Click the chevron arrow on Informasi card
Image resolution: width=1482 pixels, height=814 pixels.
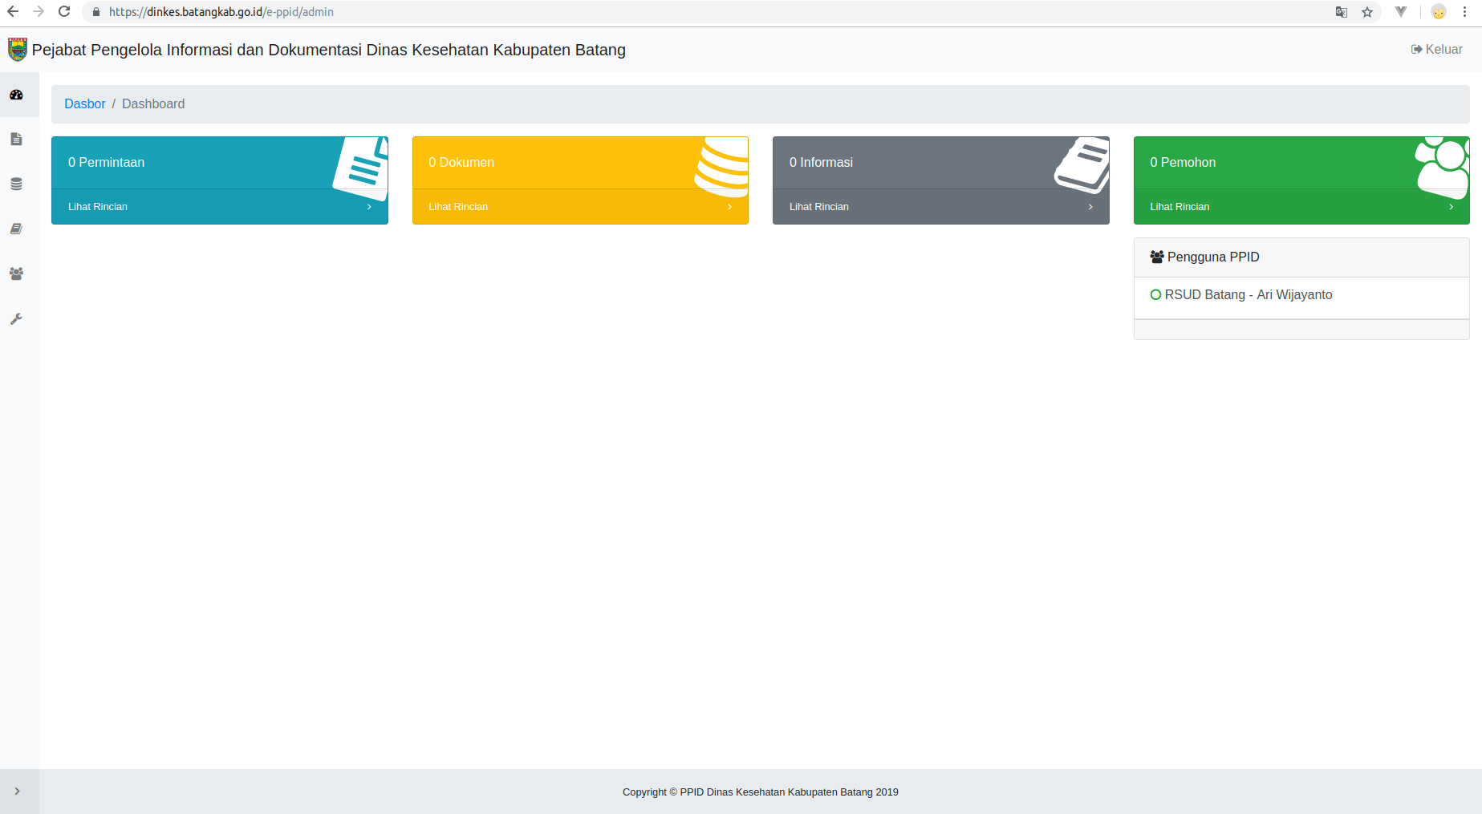tap(1090, 207)
